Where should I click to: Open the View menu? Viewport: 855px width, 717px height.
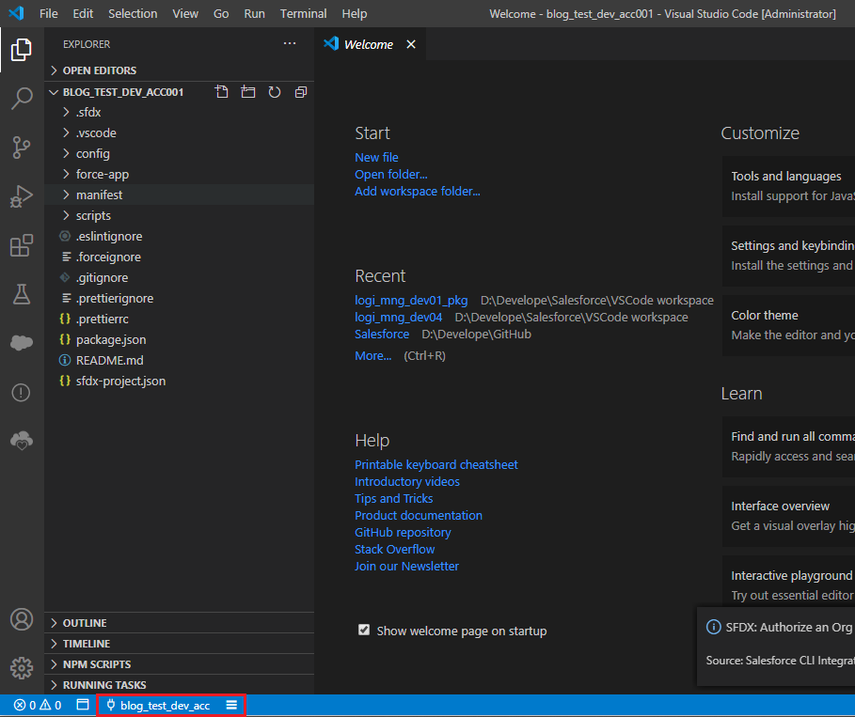tap(185, 13)
